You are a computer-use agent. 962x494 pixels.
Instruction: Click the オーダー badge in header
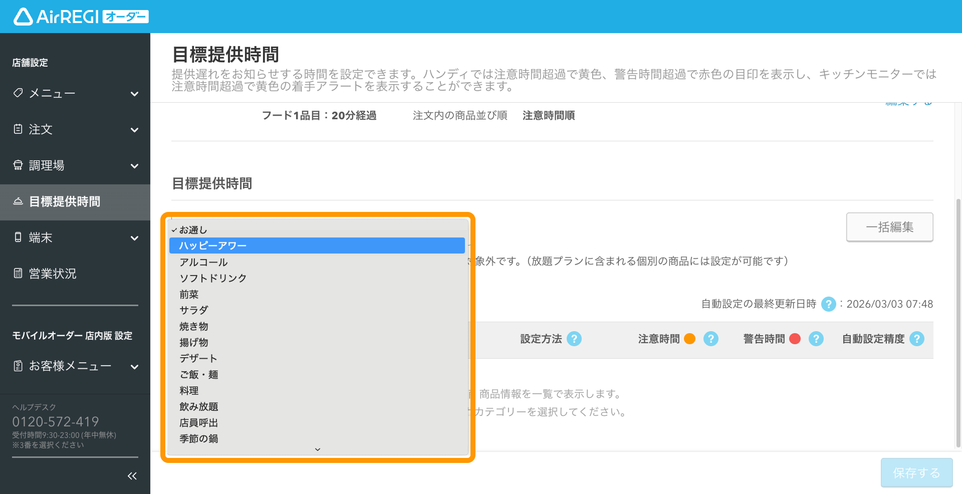tap(126, 17)
